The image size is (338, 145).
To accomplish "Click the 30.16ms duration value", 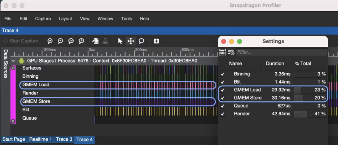I will tap(281, 98).
